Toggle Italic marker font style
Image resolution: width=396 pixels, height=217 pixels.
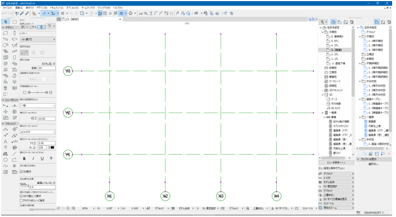click(x=33, y=158)
